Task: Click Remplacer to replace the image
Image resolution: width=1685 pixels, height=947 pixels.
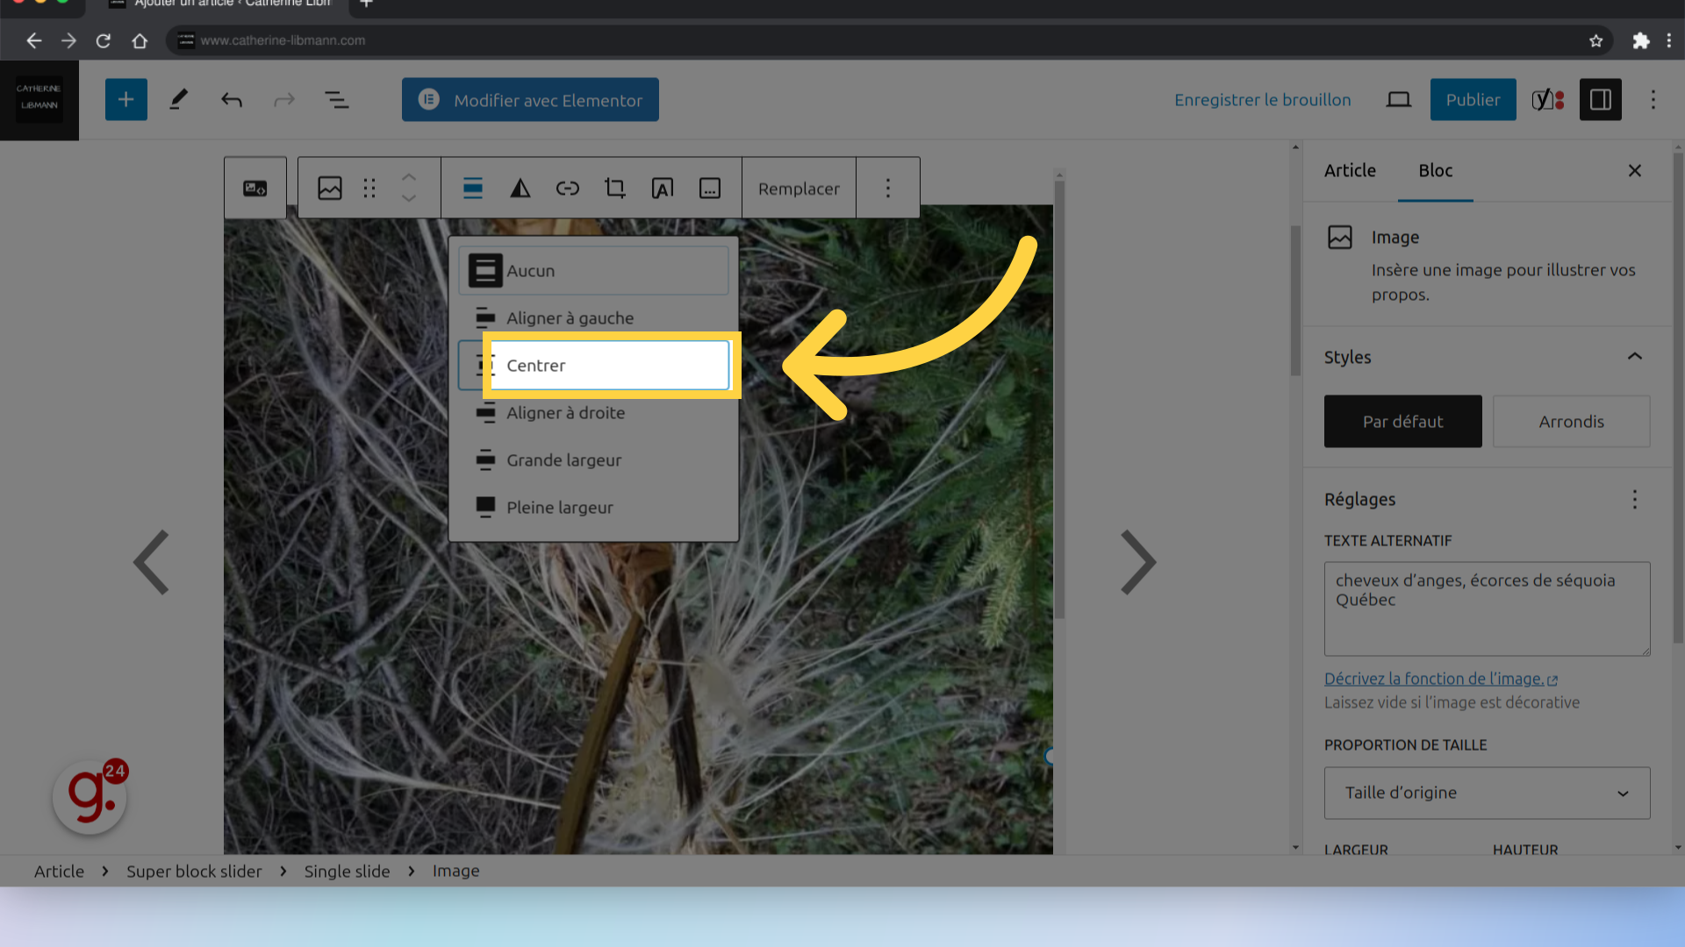Action: click(x=799, y=189)
